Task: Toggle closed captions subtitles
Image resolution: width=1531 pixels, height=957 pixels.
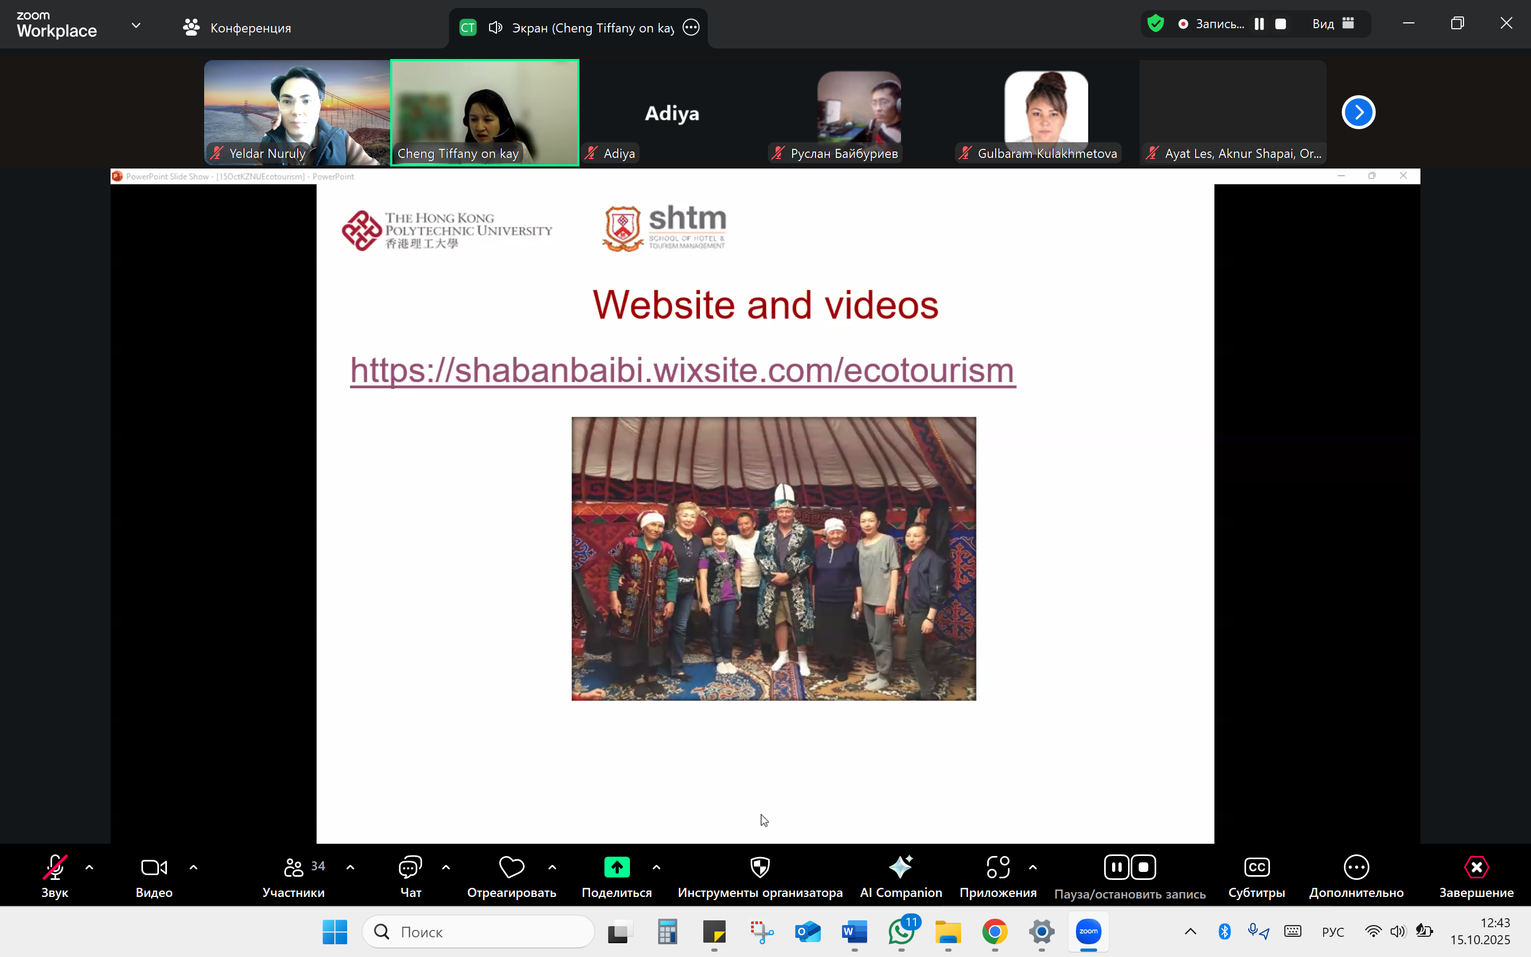Action: (x=1256, y=867)
